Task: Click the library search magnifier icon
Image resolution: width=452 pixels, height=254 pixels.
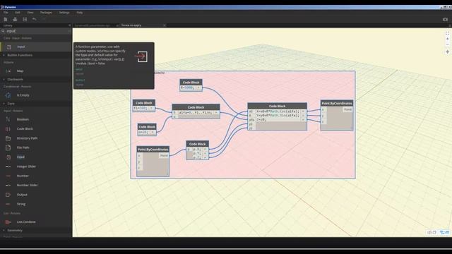Action: (3, 31)
